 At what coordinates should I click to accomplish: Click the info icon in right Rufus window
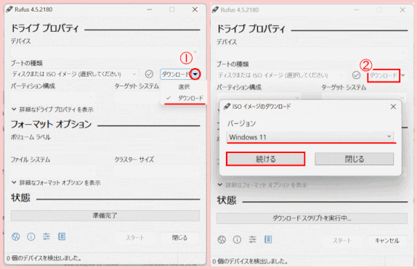tap(238, 239)
